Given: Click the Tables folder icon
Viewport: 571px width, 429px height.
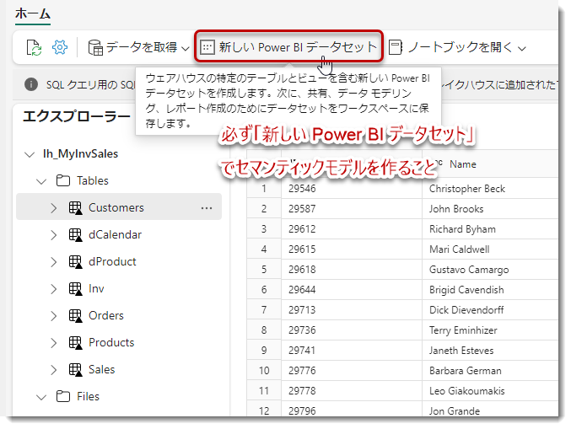Looking at the screenshot, I should click(63, 180).
